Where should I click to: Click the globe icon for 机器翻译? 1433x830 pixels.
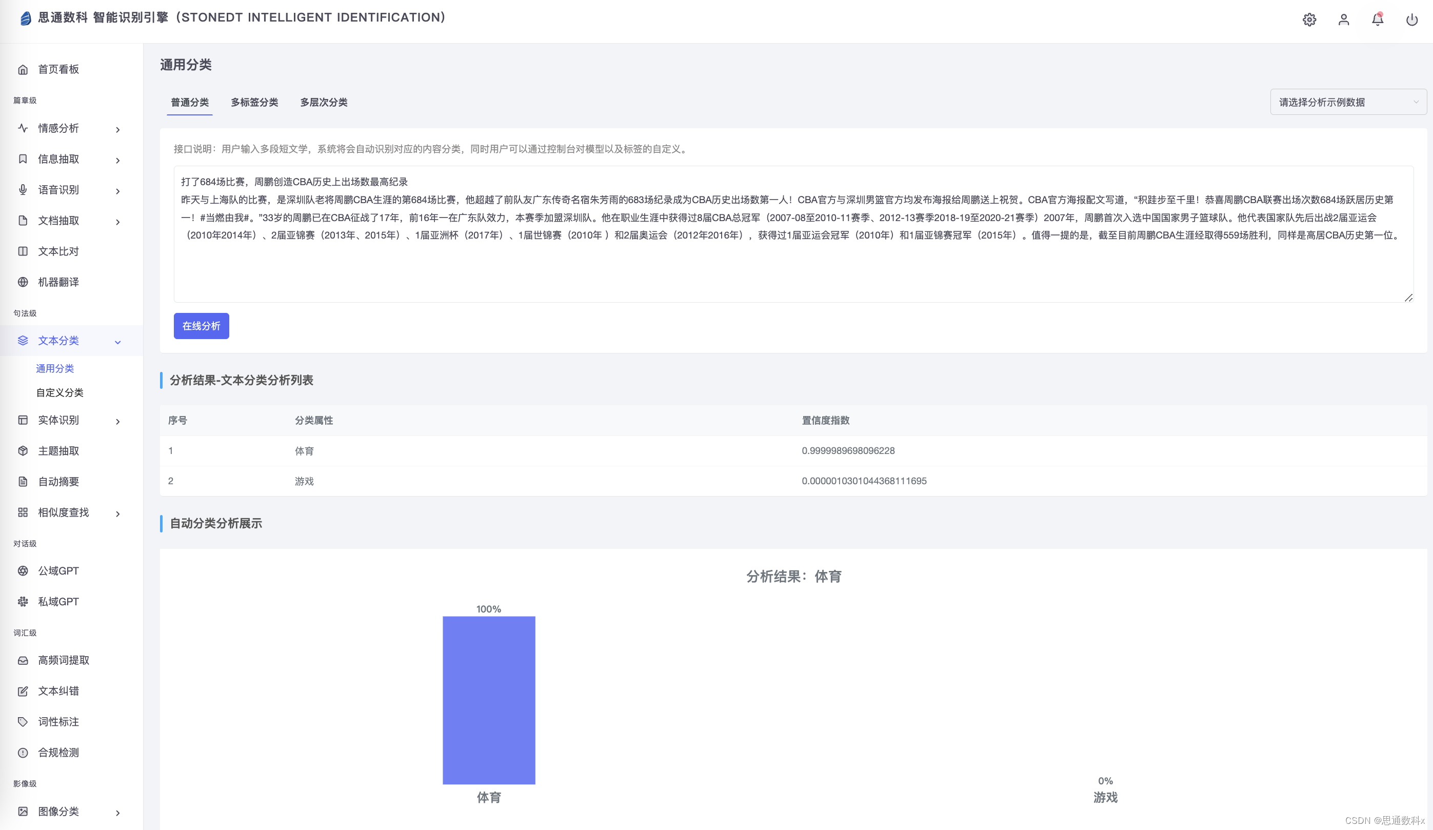click(x=23, y=282)
